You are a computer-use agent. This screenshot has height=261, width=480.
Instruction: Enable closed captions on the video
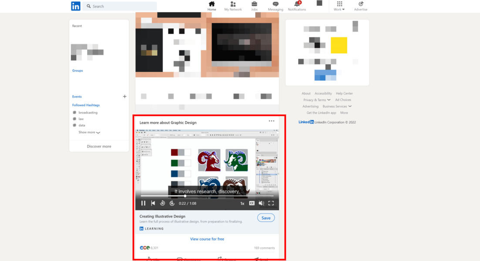[251, 203]
